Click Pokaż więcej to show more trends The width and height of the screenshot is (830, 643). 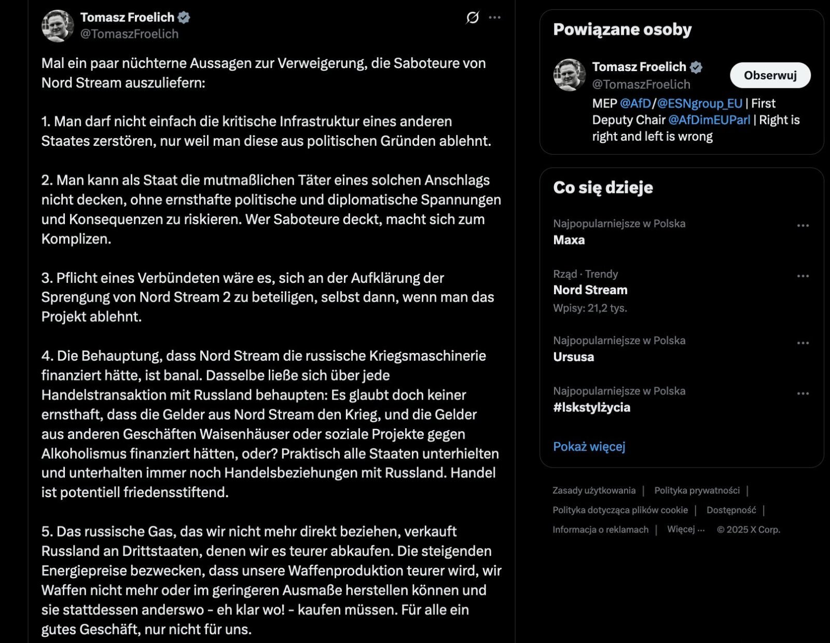(x=589, y=446)
